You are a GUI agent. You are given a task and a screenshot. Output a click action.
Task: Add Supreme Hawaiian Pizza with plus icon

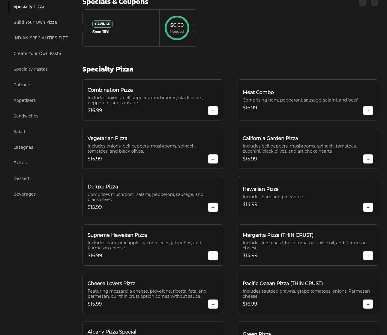click(x=213, y=256)
